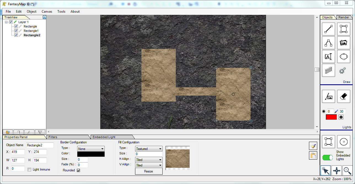Uncheck the Rectangle2 item checkbox

click(x=16, y=35)
